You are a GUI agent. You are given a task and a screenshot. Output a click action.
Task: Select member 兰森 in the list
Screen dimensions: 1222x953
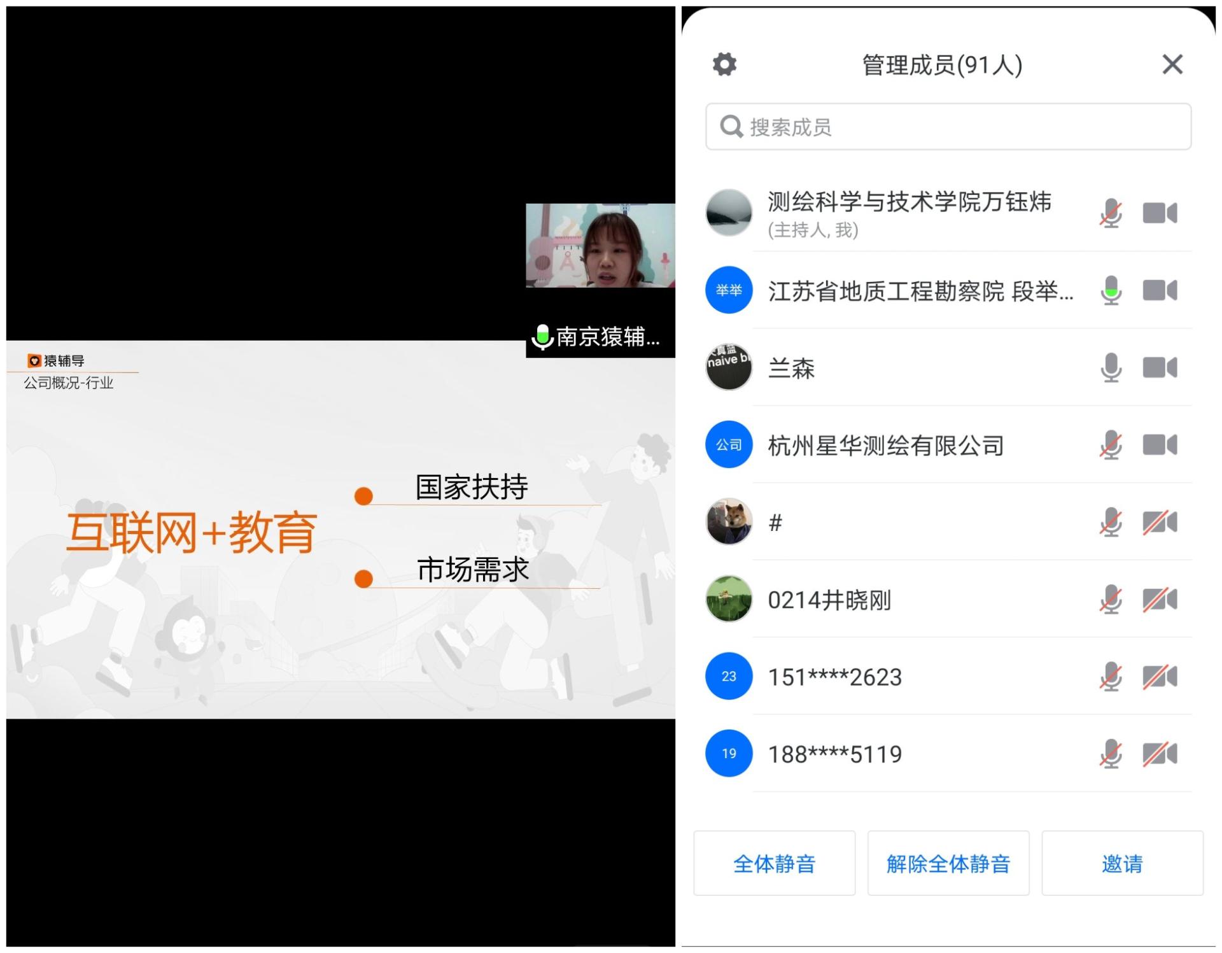tap(791, 369)
